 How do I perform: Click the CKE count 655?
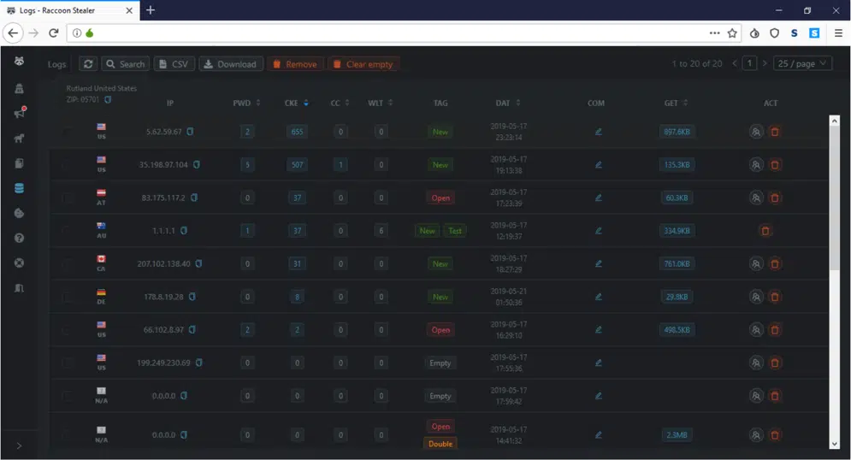coord(297,132)
